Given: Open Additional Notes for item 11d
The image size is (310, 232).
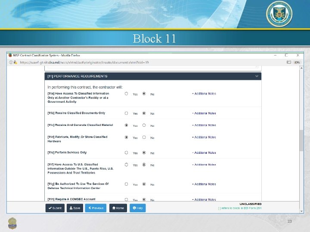Looking at the screenshot, I should click(204, 137).
